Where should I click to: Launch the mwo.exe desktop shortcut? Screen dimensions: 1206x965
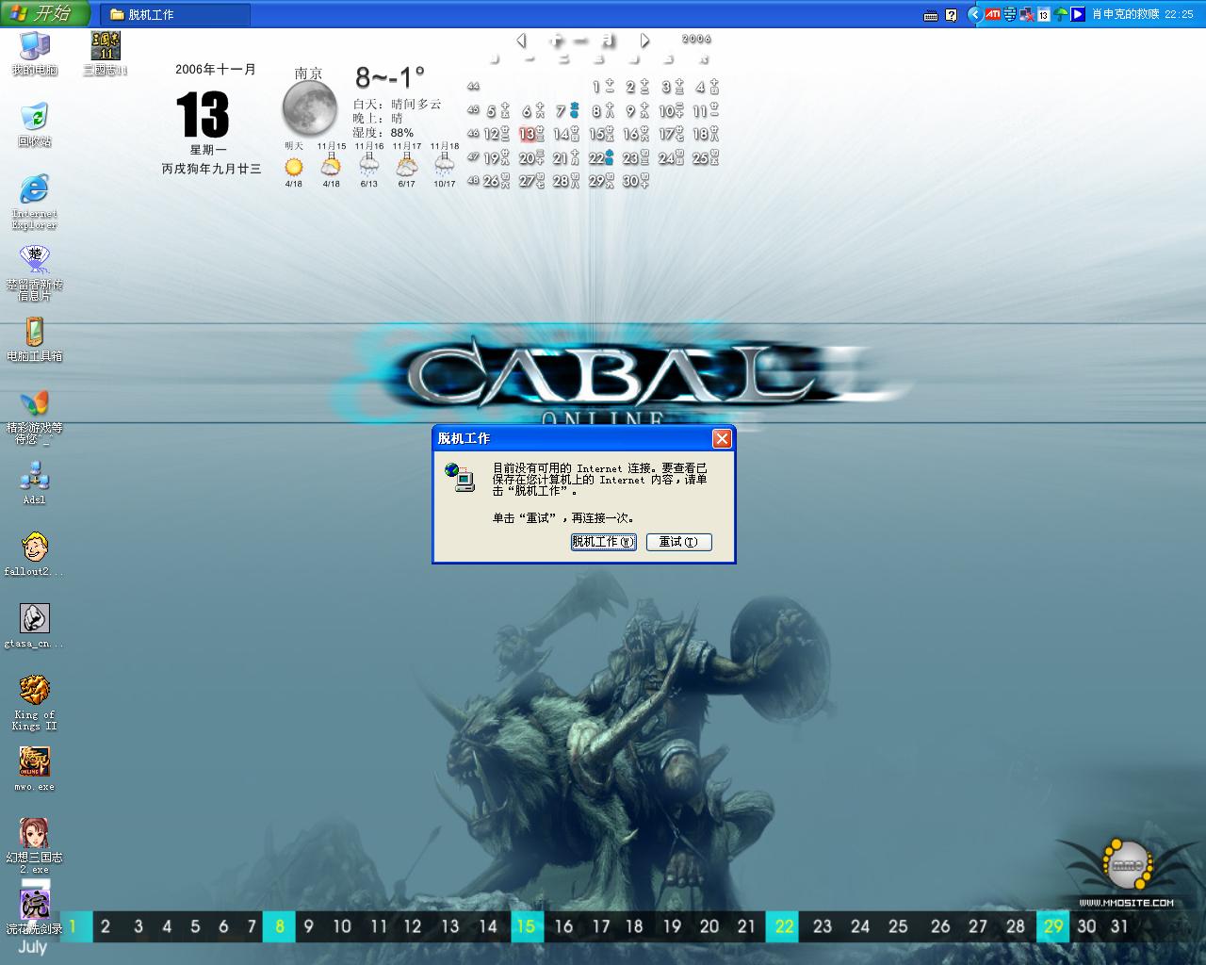pyautogui.click(x=35, y=769)
